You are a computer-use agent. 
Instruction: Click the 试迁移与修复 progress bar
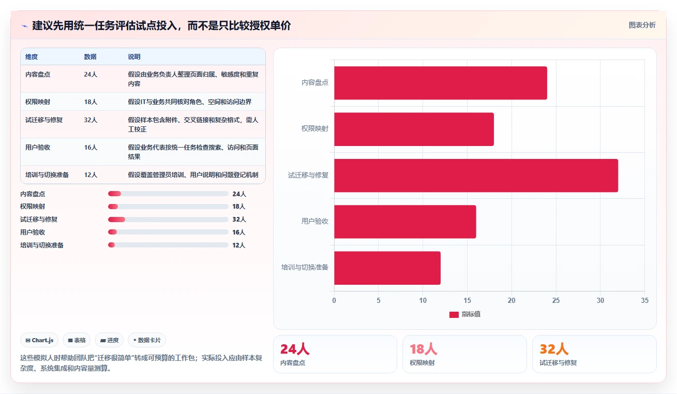tap(168, 220)
